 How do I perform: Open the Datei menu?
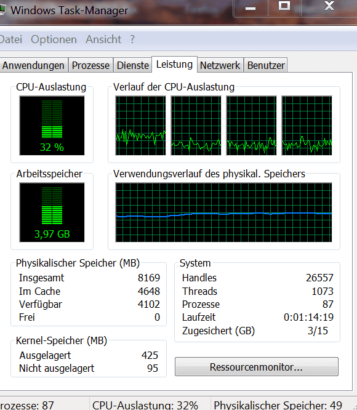point(10,39)
